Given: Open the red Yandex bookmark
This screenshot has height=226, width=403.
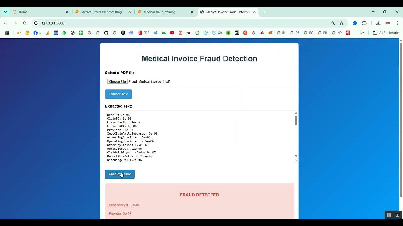Looking at the screenshot, I should coord(245,33).
